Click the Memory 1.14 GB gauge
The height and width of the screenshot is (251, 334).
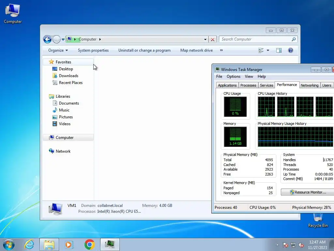click(235, 137)
